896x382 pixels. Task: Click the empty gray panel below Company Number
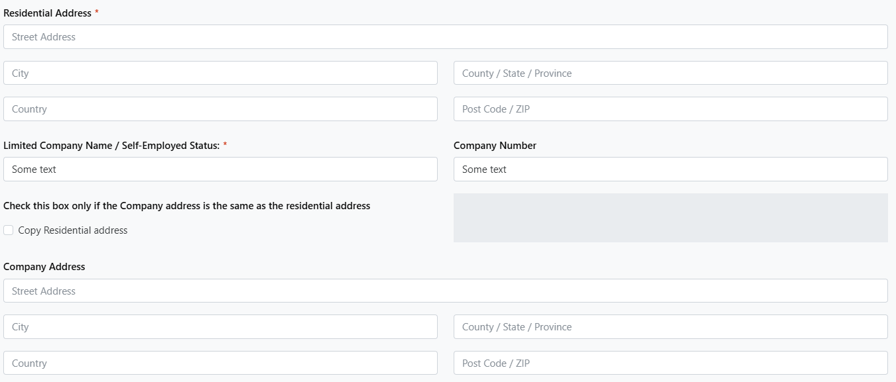(670, 218)
